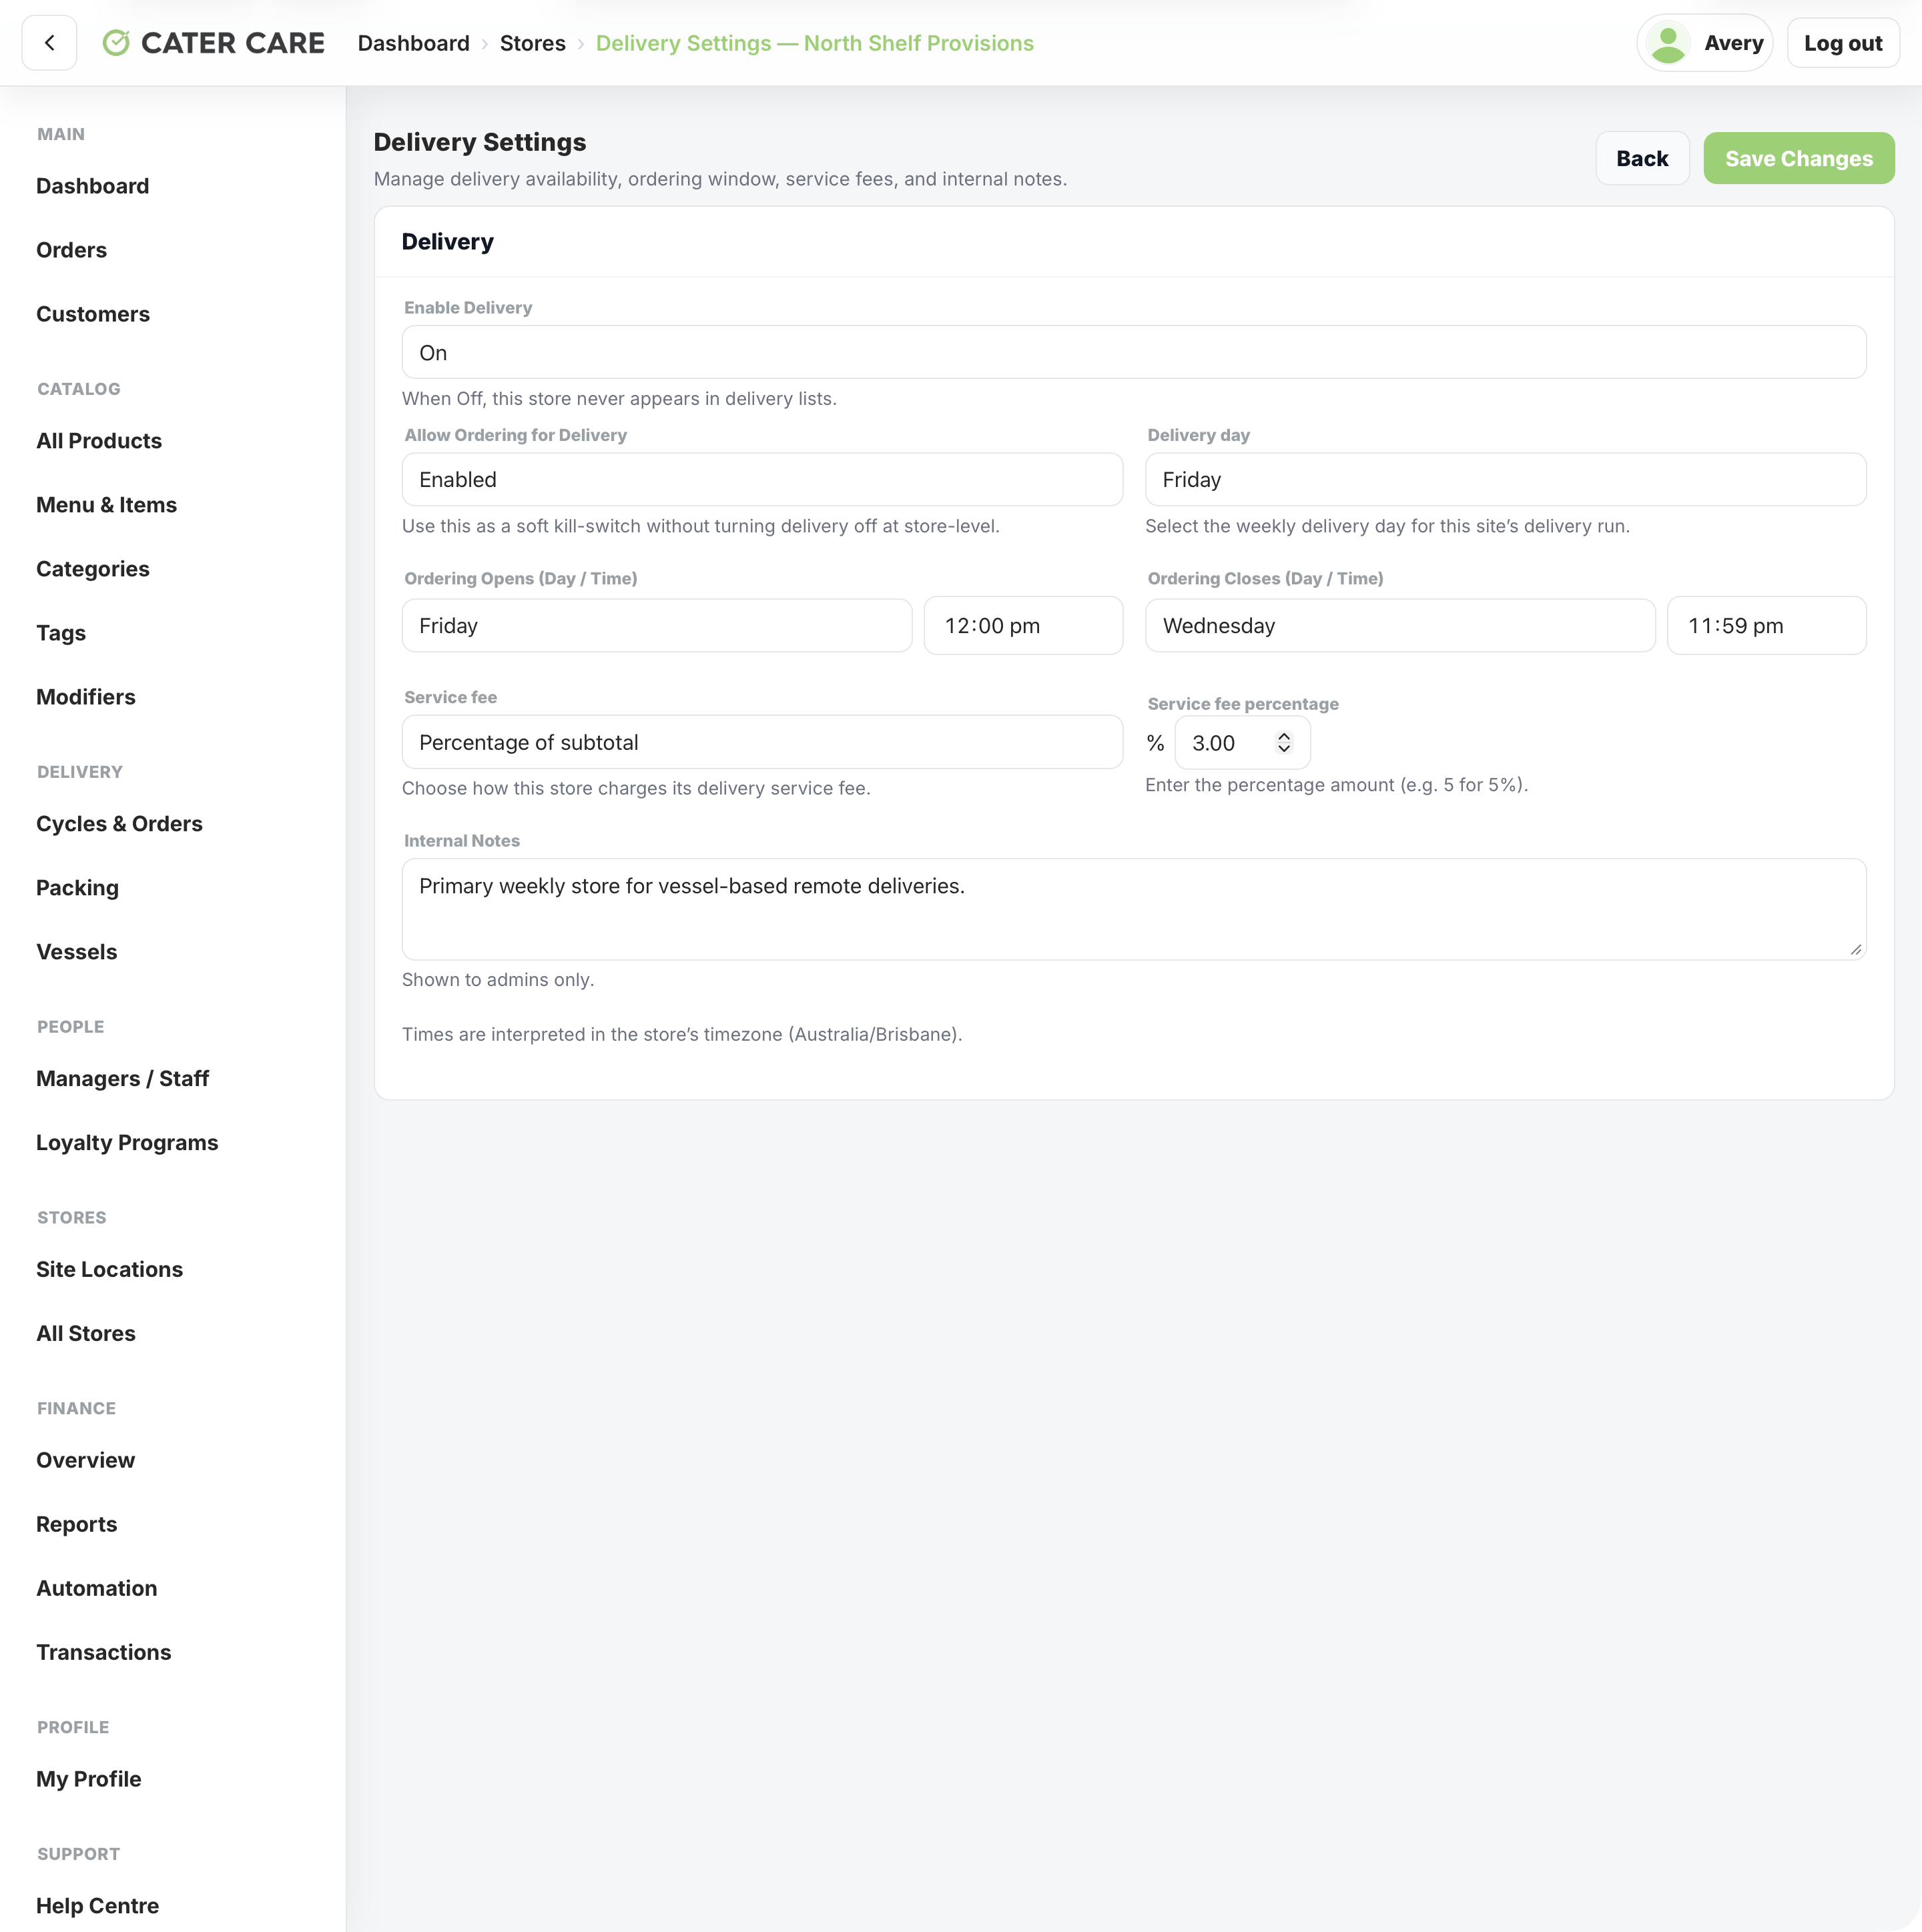Open Categories in the sidebar
The width and height of the screenshot is (1922, 1932).
tap(92, 569)
